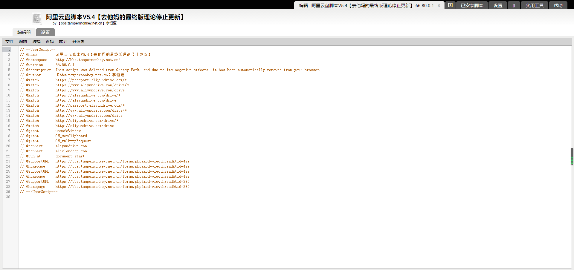Screen dimensions: 574x270
Task: Open the 已安装脚本 tab
Action: pyautogui.click(x=472, y=5)
